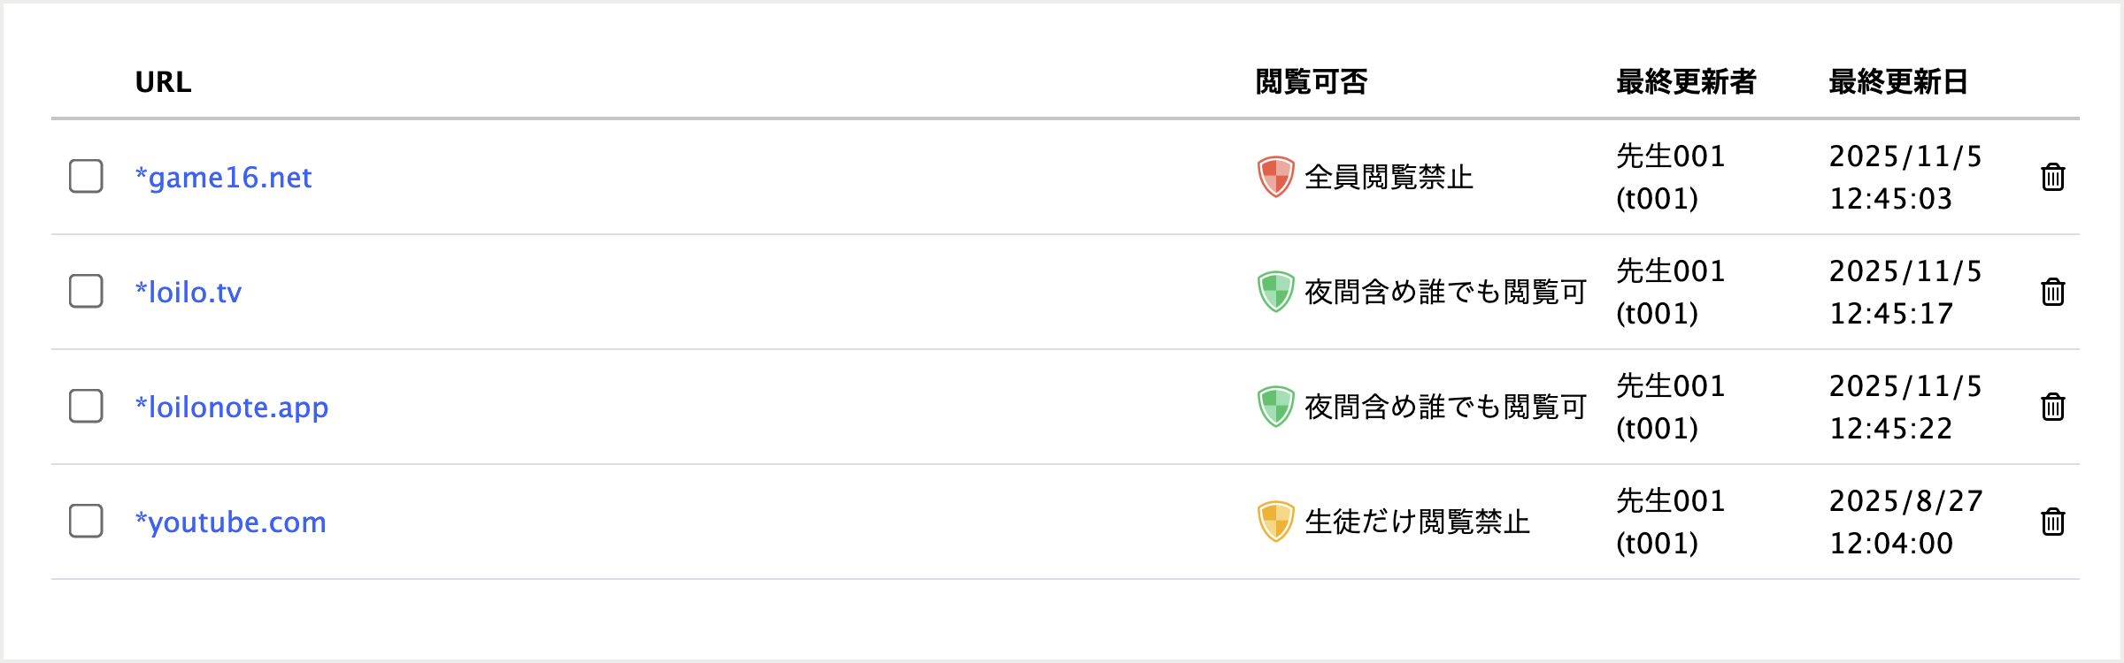Remove *loilonote.app using its trash icon
The width and height of the screenshot is (2124, 663).
pos(2053,407)
